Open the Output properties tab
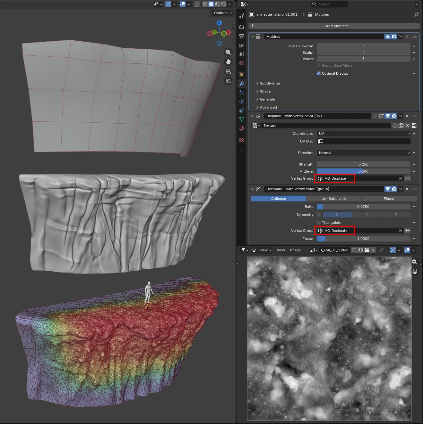423x424 pixels. [242, 36]
